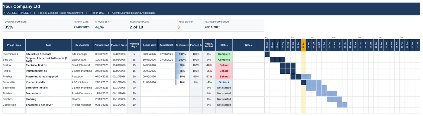Select the "Snagging & handover" task cell

coord(48,105)
